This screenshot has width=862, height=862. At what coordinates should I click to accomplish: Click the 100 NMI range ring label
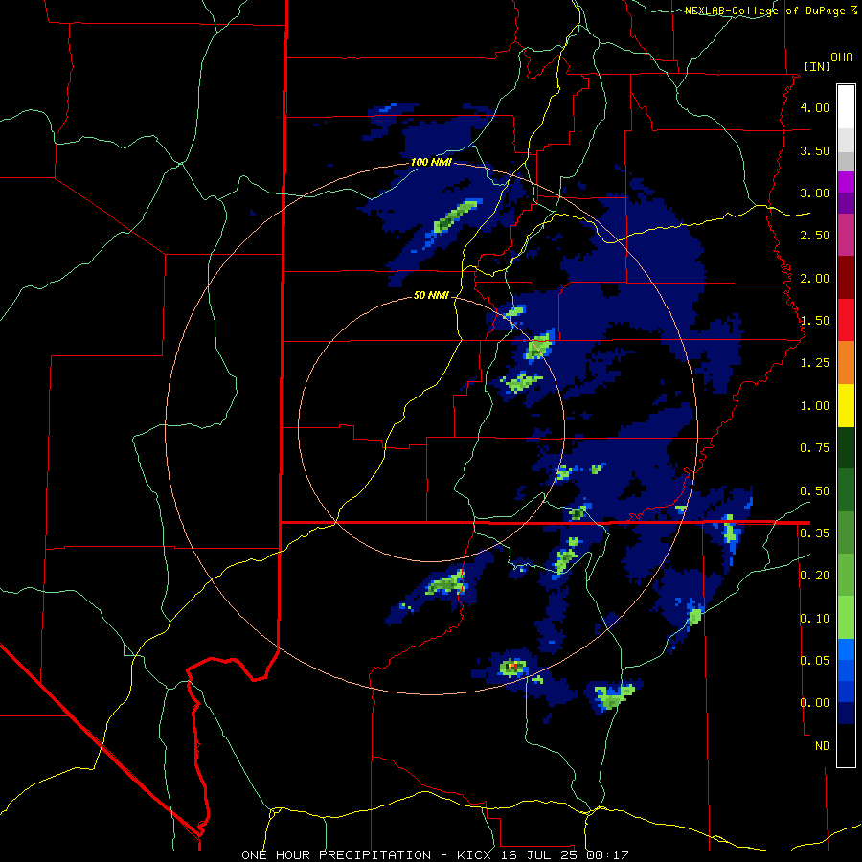click(431, 162)
